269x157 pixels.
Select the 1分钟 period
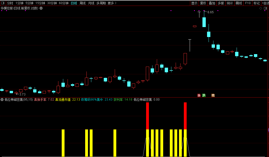coord(19,3)
